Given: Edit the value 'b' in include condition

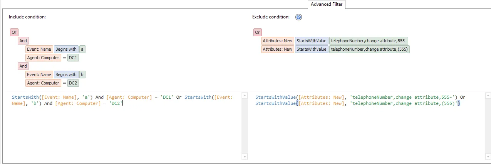Looking at the screenshot, I should [x=83, y=75].
